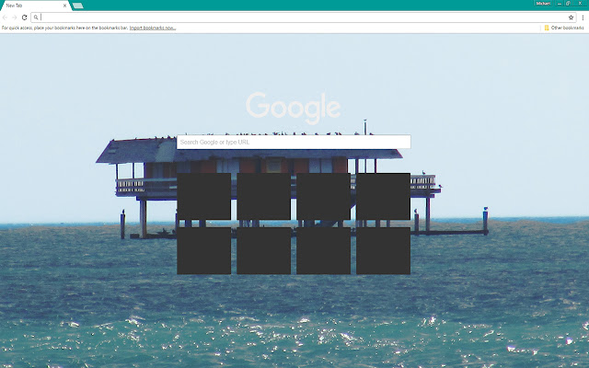This screenshot has height=368, width=589.
Task: Open the Chrome three-dot menu
Action: pos(583,17)
